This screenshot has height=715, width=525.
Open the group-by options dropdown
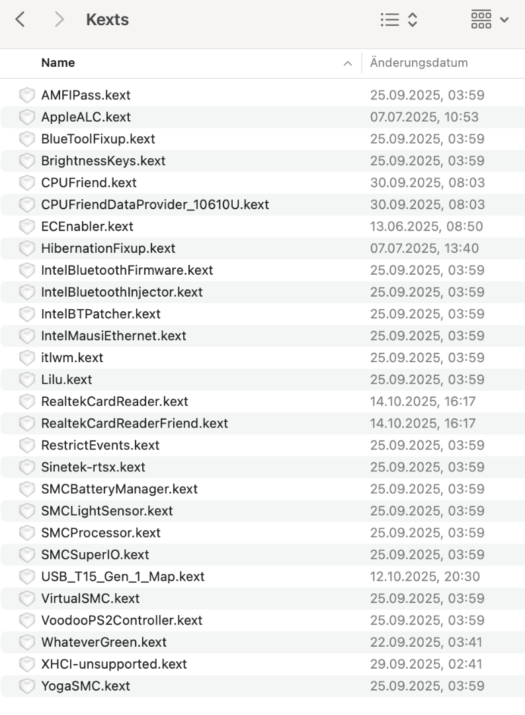coord(489,21)
